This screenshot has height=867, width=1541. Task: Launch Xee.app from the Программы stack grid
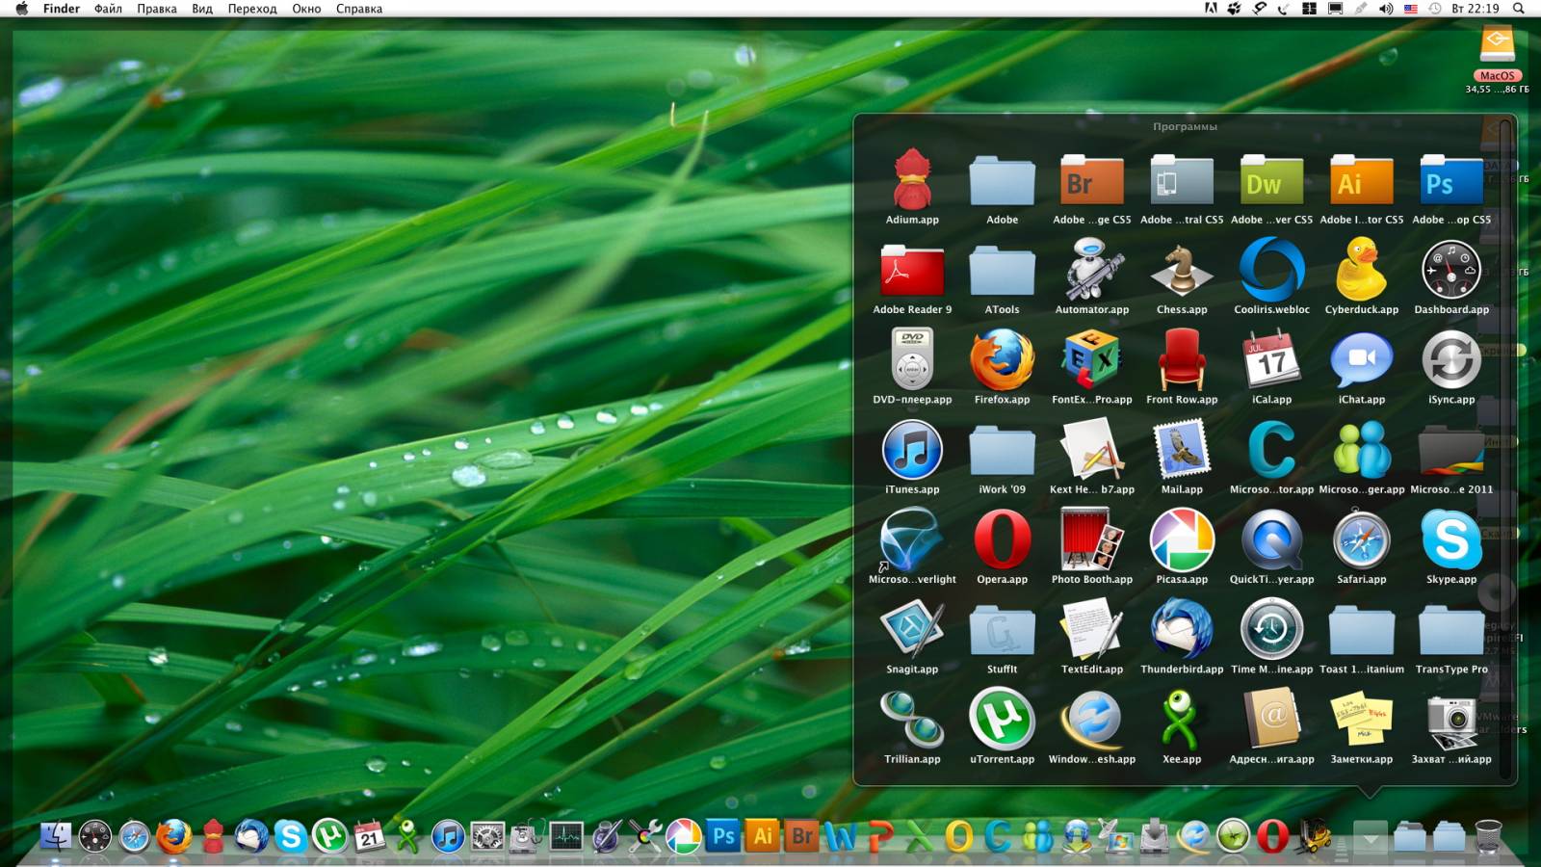click(x=1182, y=720)
